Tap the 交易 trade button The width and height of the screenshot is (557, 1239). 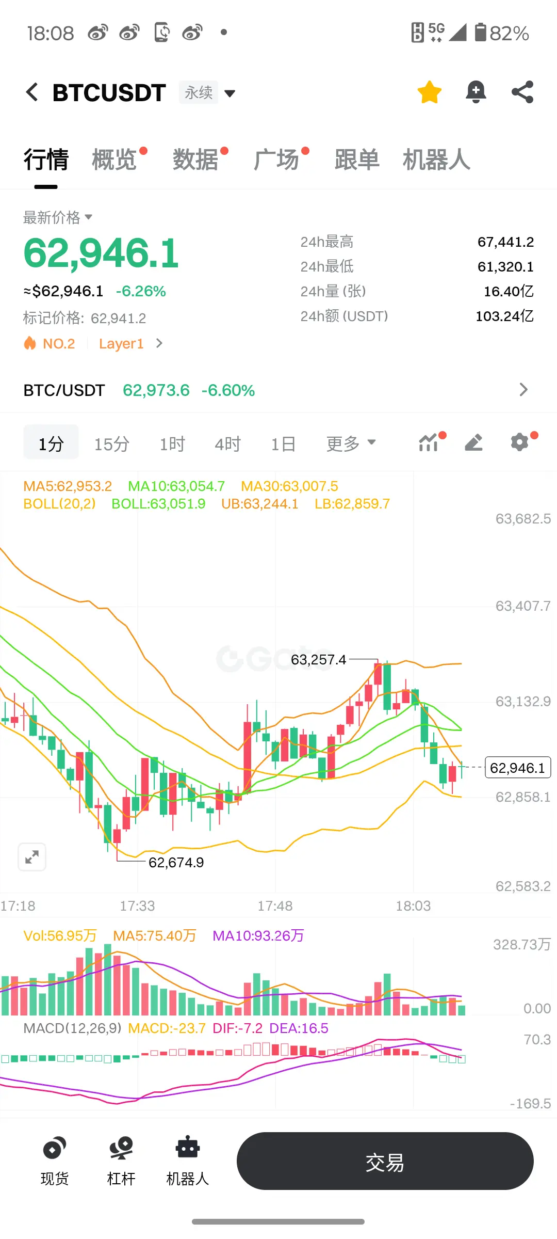tap(385, 1161)
